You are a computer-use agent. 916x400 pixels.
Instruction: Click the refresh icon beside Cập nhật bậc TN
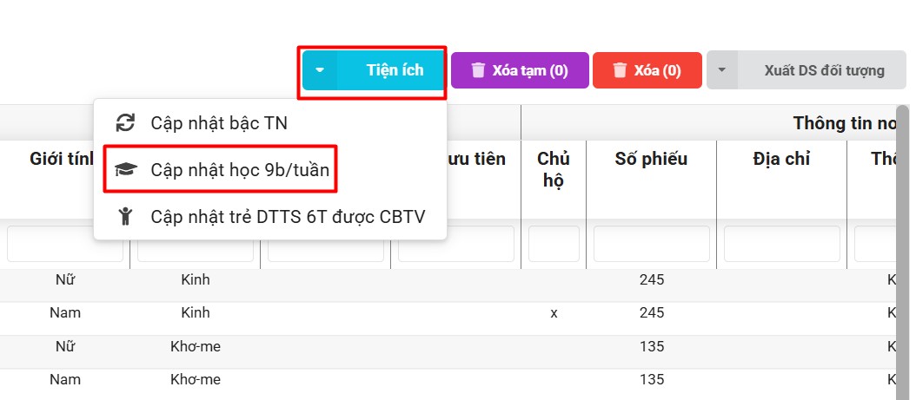(x=126, y=123)
